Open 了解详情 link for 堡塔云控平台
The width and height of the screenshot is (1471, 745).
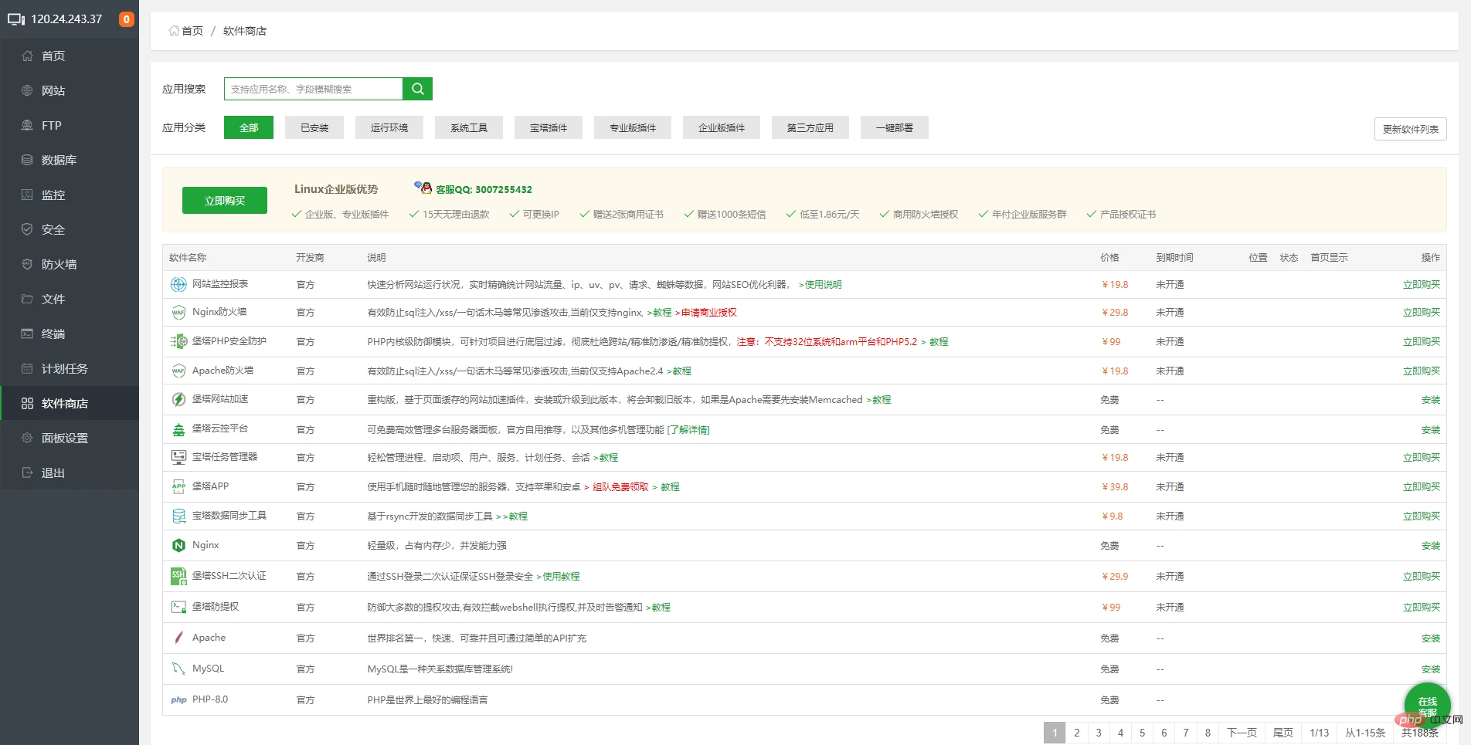coord(688,430)
